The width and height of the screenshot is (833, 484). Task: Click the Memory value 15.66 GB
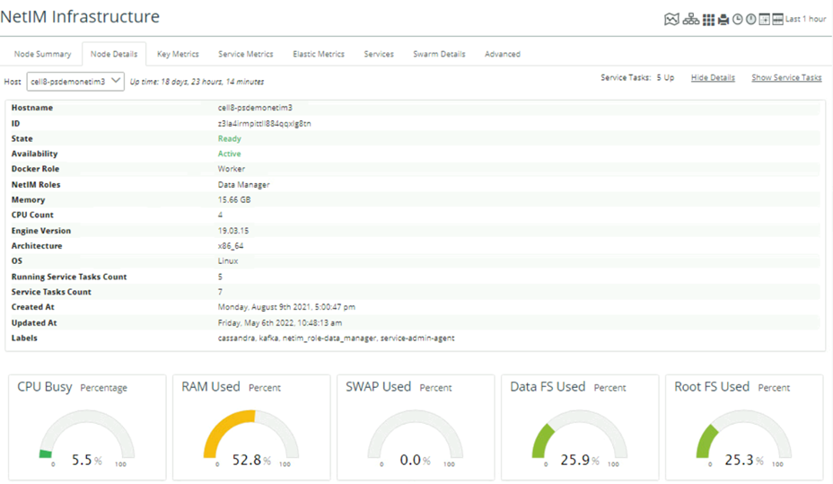point(234,199)
